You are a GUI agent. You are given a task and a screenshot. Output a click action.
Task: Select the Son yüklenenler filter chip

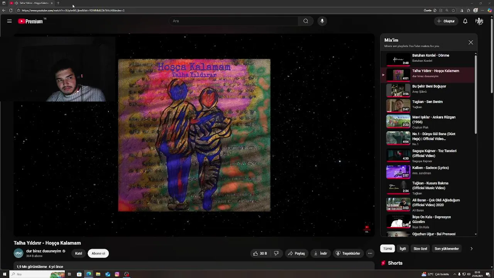coord(447,249)
